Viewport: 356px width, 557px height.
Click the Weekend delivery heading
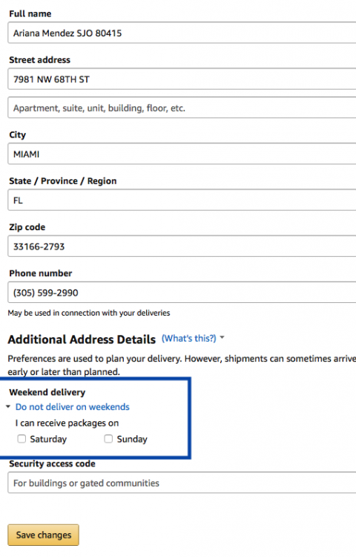47,392
